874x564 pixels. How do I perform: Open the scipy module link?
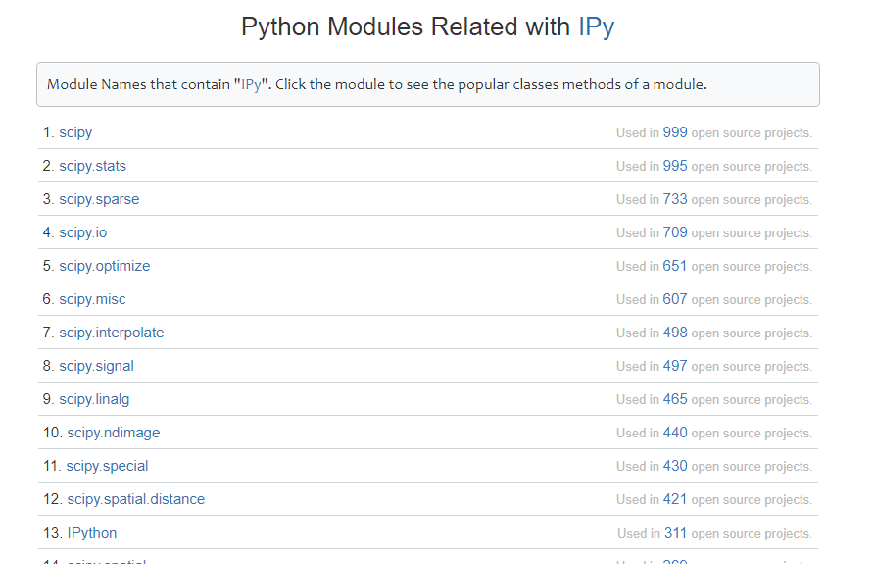pyautogui.click(x=75, y=132)
